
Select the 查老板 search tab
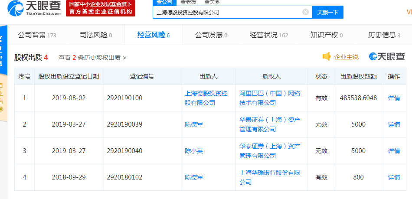pos(188,2)
